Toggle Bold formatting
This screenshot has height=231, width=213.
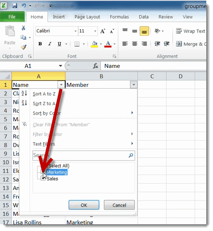click(40, 44)
